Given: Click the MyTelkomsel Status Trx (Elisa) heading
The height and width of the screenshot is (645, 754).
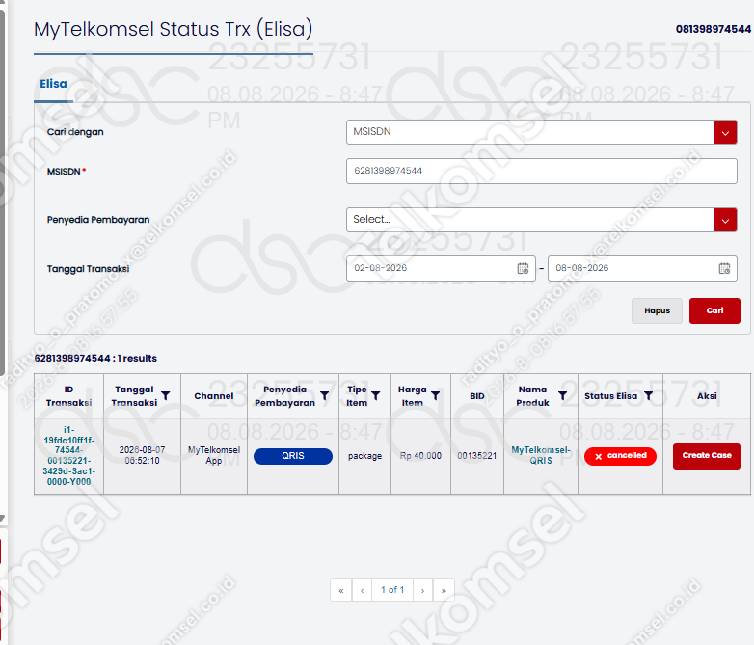Looking at the screenshot, I should pyautogui.click(x=174, y=29).
